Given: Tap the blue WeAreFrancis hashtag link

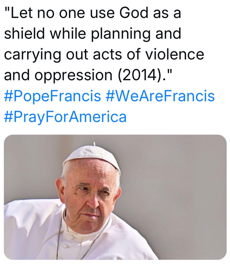Looking at the screenshot, I should pos(160,96).
